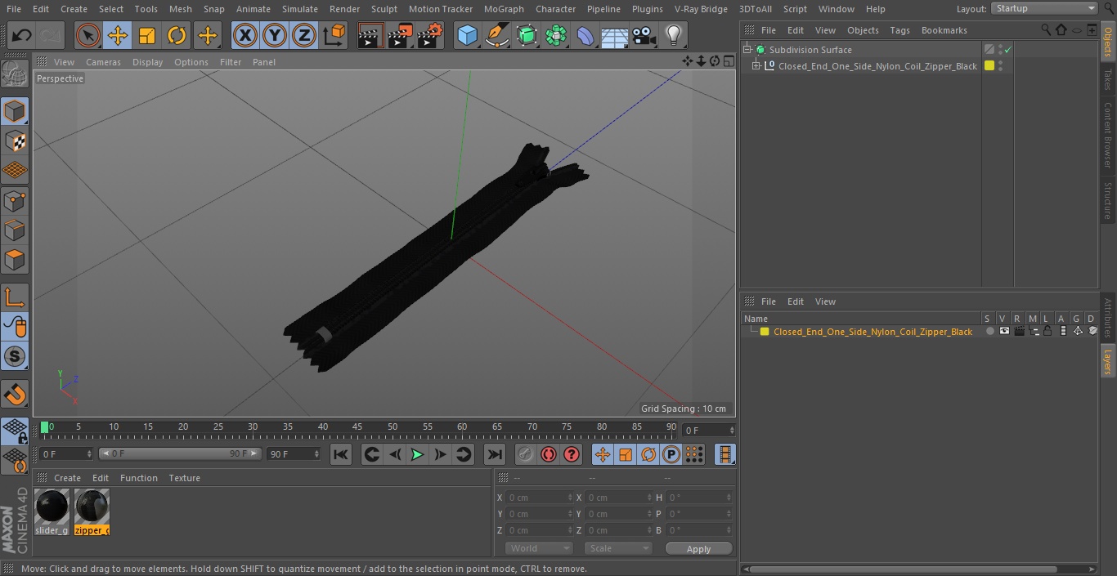The height and width of the screenshot is (576, 1117).
Task: Open the Sculpt menu
Action: pyautogui.click(x=384, y=9)
